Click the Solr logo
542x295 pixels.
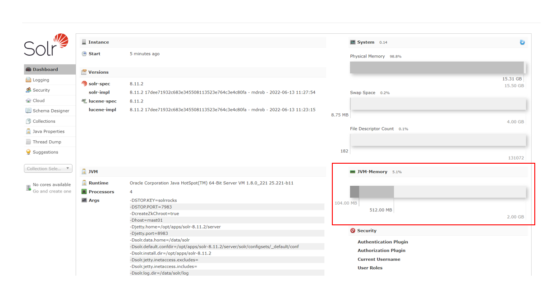(46, 45)
